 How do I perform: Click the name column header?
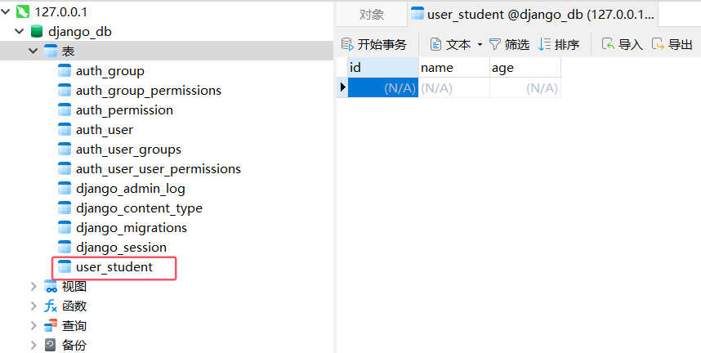coord(453,68)
